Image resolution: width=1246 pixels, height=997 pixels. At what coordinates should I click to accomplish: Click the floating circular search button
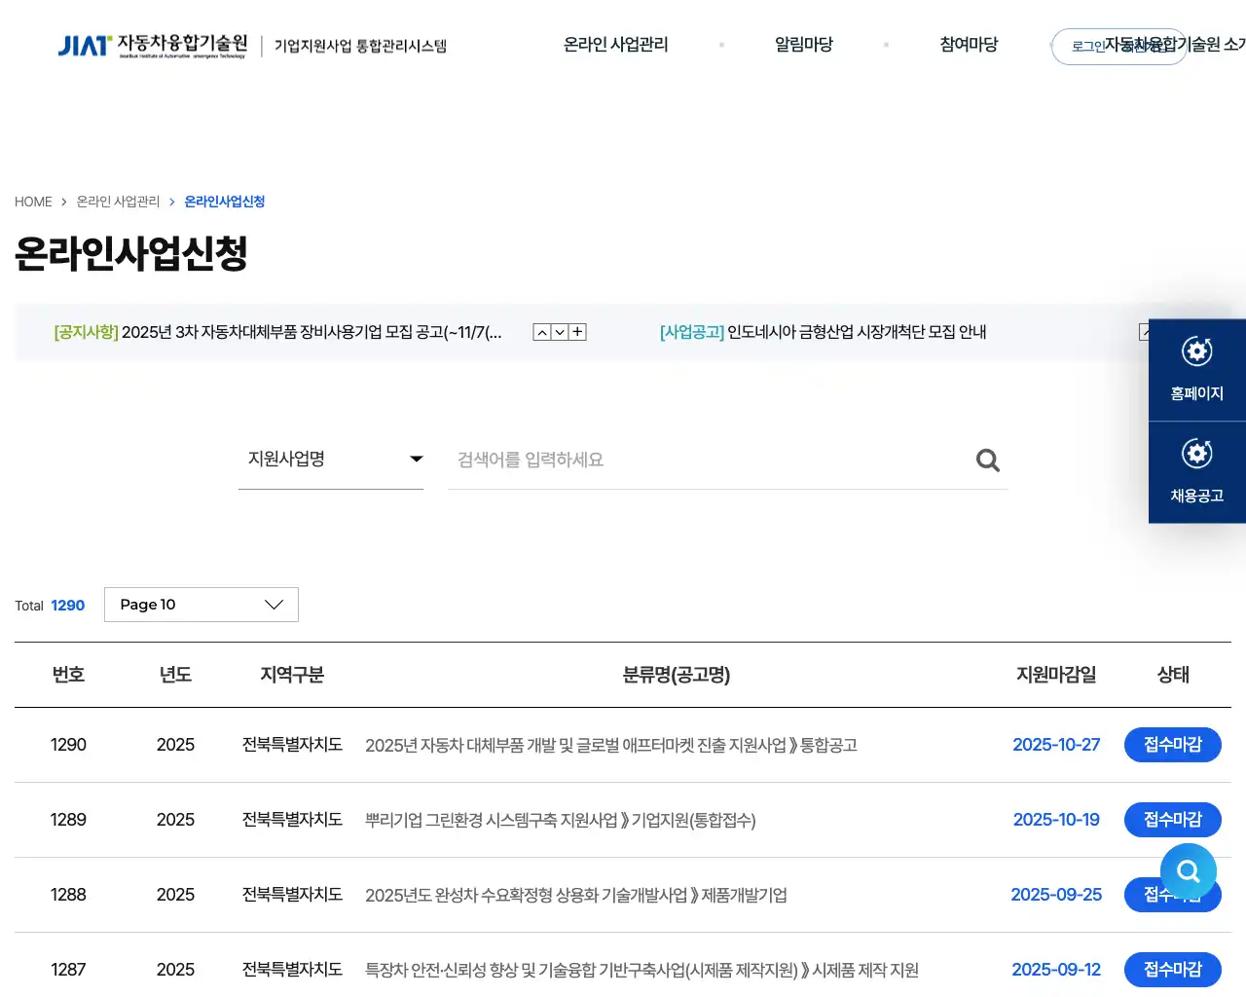click(x=1188, y=871)
